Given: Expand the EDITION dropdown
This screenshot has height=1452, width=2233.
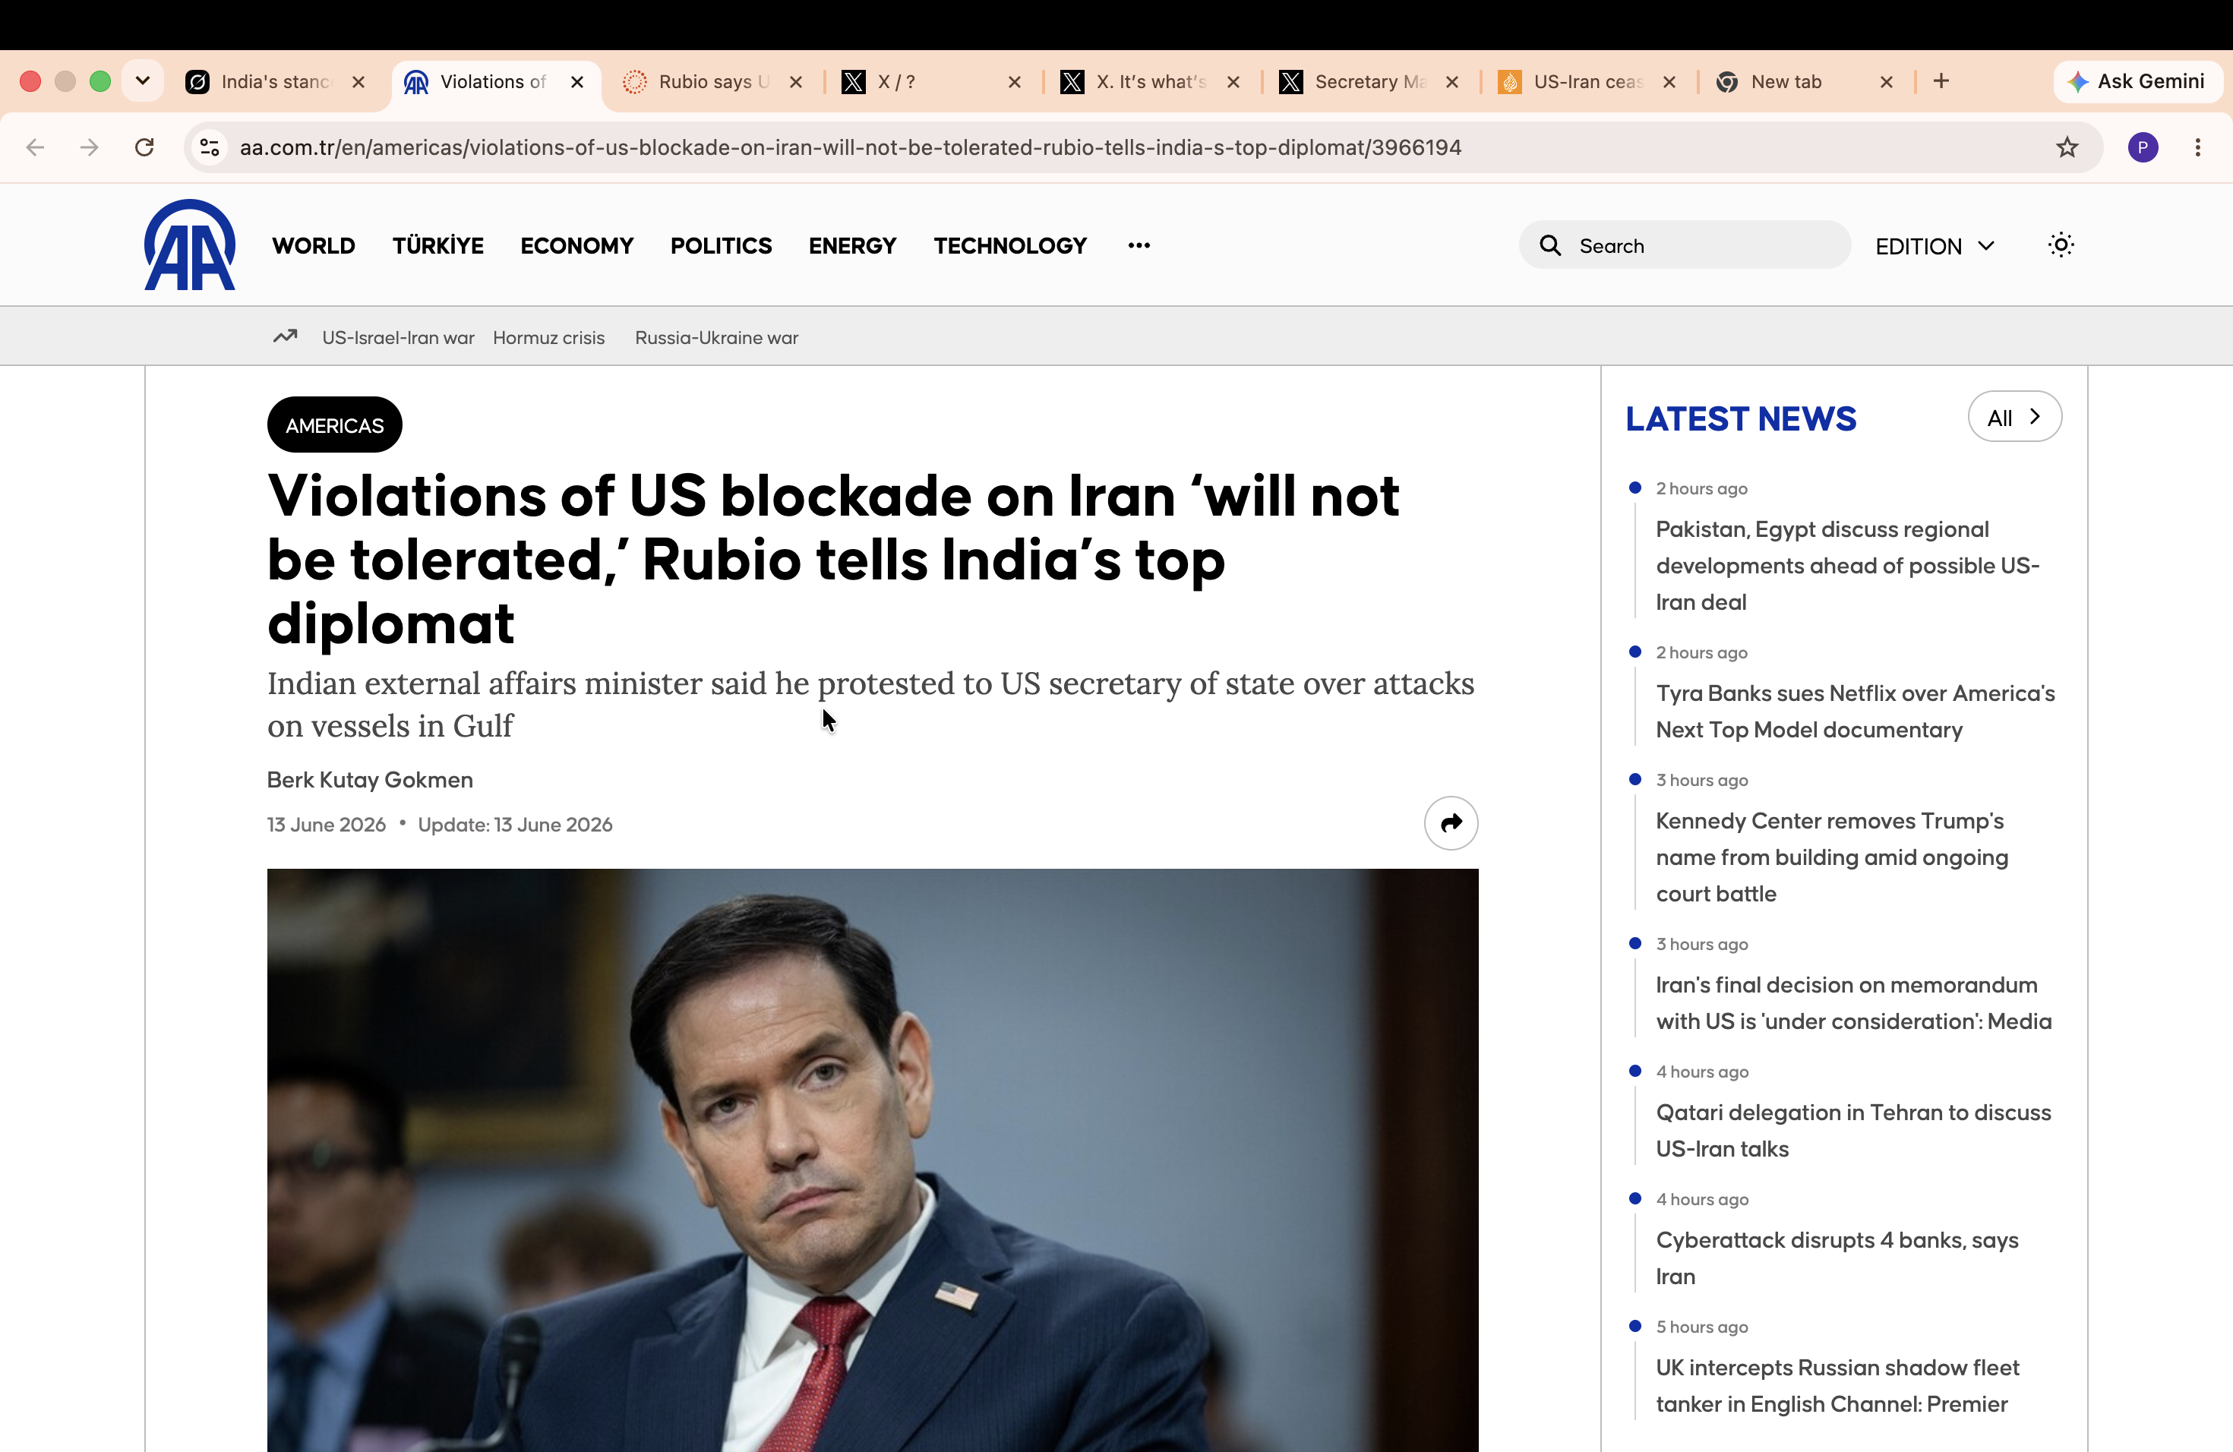Looking at the screenshot, I should 1935,246.
